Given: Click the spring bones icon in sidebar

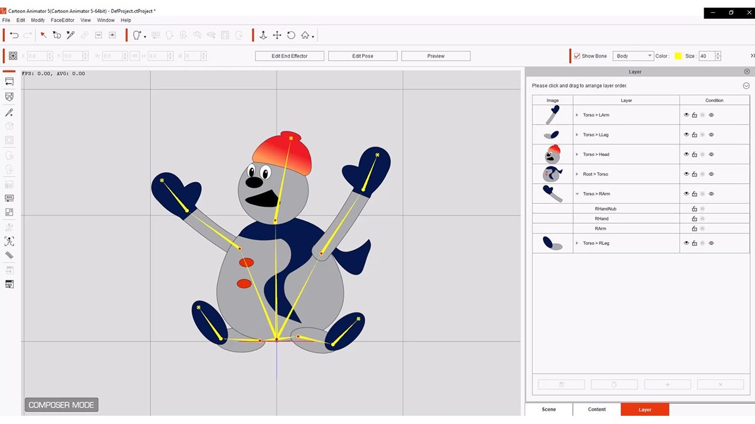Looking at the screenshot, I should (9, 255).
